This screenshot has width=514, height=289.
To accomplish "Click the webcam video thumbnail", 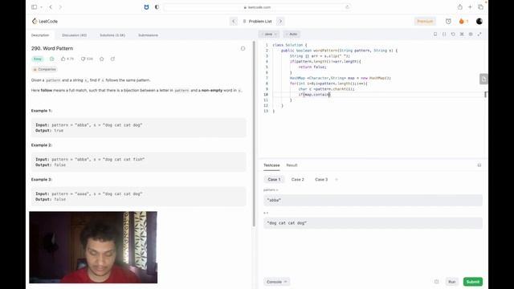I will [93, 247].
